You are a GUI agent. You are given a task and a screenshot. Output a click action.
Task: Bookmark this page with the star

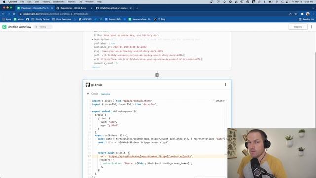point(296,14)
